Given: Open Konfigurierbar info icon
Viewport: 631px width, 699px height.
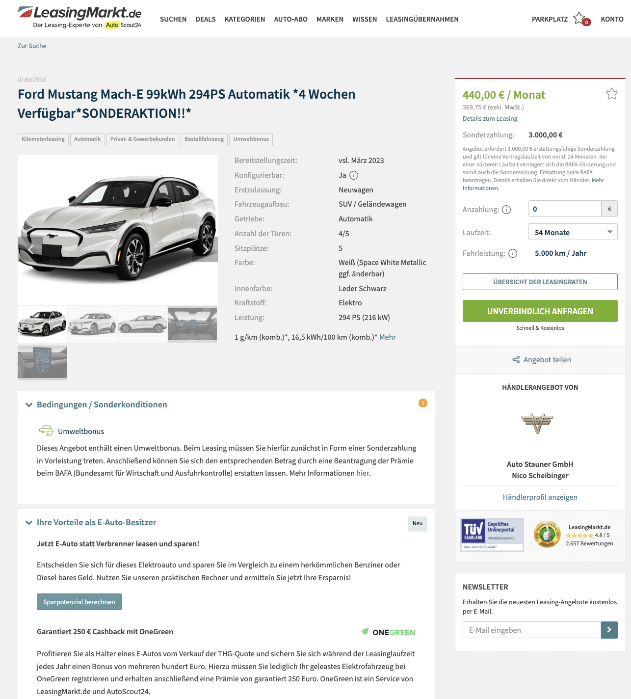Looking at the screenshot, I should 354,175.
